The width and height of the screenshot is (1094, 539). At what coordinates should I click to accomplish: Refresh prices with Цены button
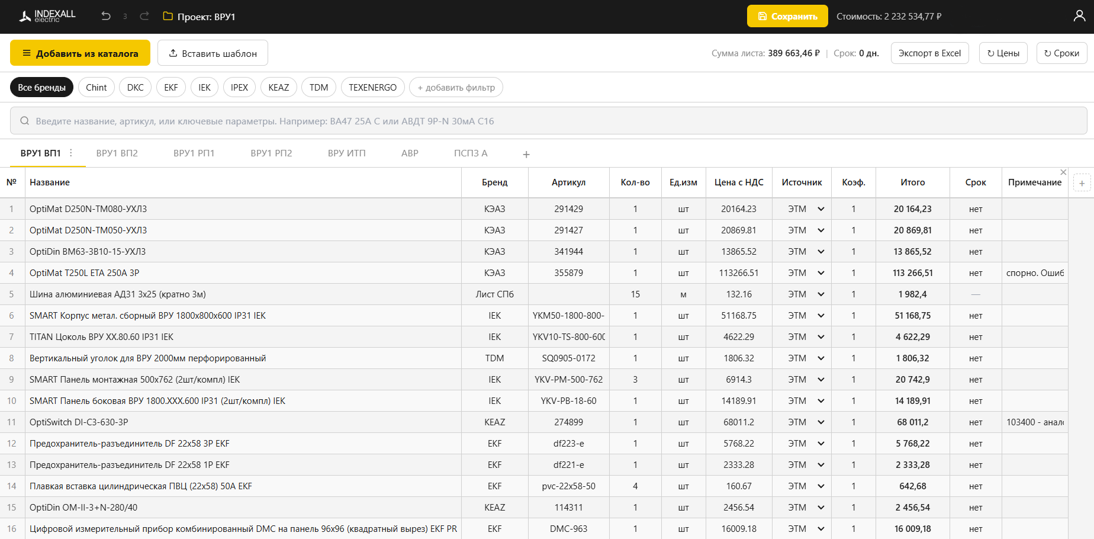point(1003,53)
